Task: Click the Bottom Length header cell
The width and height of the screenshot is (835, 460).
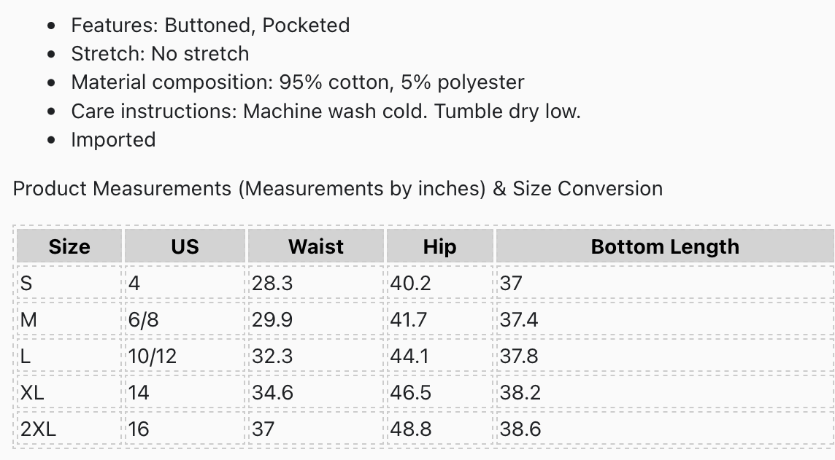Action: coord(665,246)
